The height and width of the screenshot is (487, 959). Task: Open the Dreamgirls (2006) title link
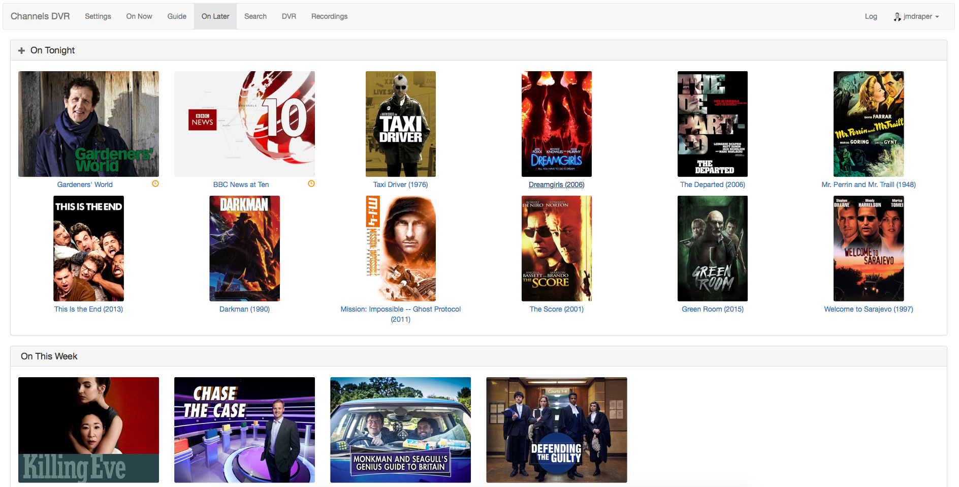click(556, 185)
